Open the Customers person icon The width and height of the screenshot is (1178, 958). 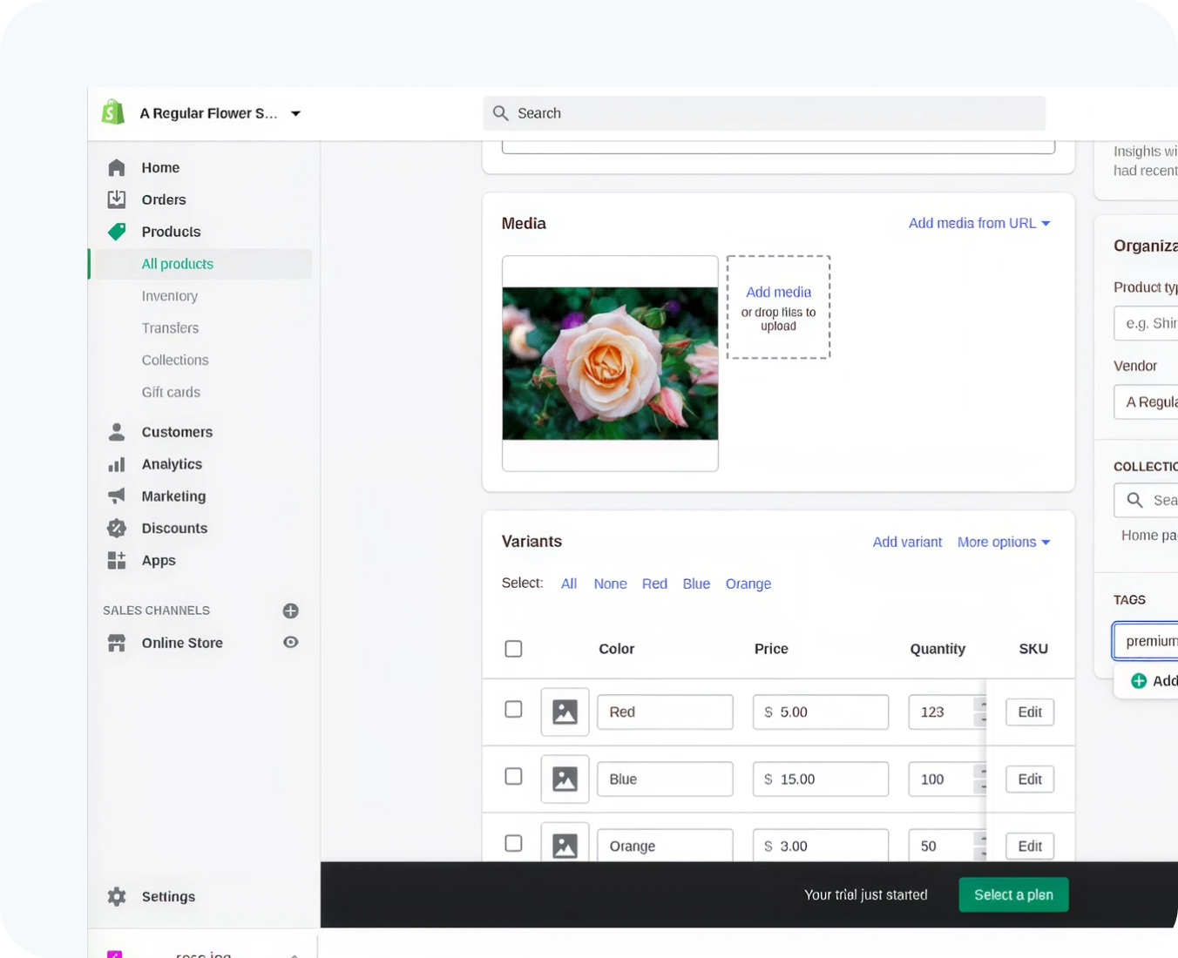[x=117, y=432]
